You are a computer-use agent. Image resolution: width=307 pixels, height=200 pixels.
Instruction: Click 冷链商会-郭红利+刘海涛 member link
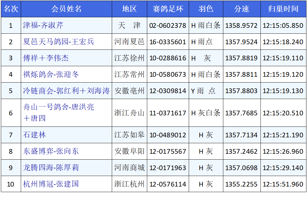pyautogui.click(x=66, y=91)
